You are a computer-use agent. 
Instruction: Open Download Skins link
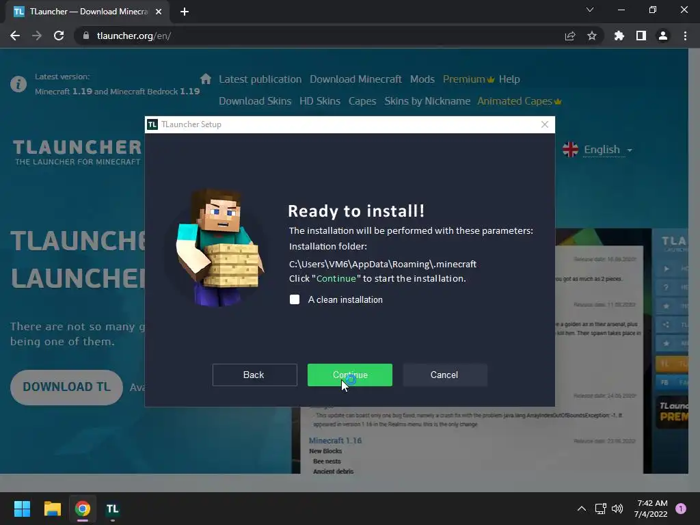coord(255,101)
